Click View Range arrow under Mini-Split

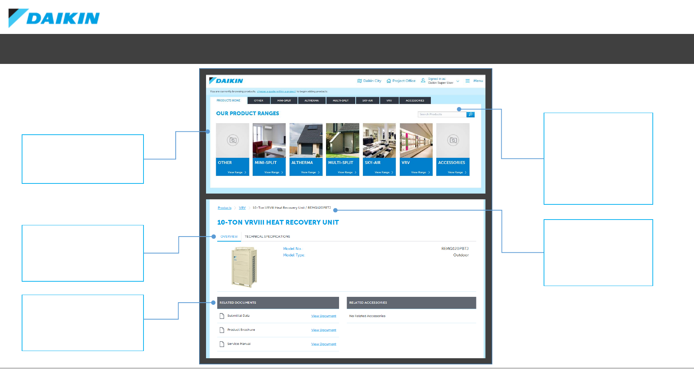[x=282, y=173]
